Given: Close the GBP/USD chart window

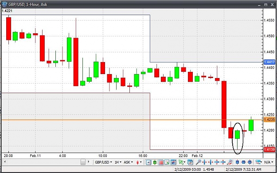Looking at the screenshot, I should point(272,5).
